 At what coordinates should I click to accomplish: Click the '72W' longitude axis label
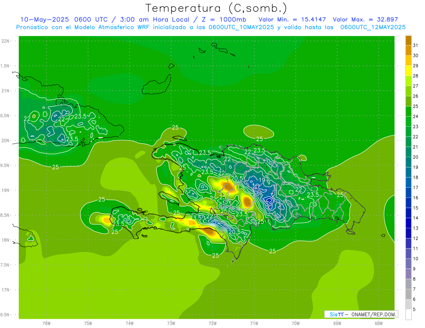pyautogui.click(x=212, y=323)
